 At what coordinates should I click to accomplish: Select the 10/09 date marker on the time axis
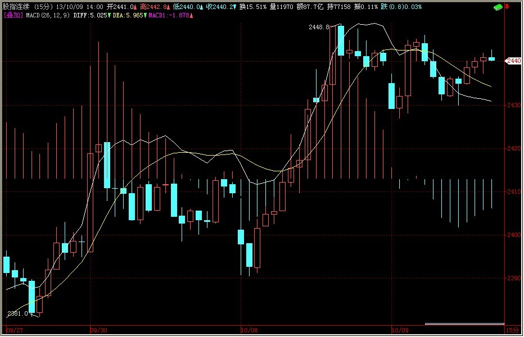click(400, 331)
